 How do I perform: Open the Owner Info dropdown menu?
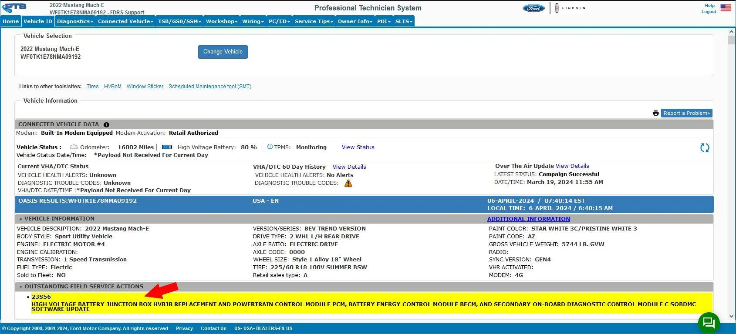[355, 21]
